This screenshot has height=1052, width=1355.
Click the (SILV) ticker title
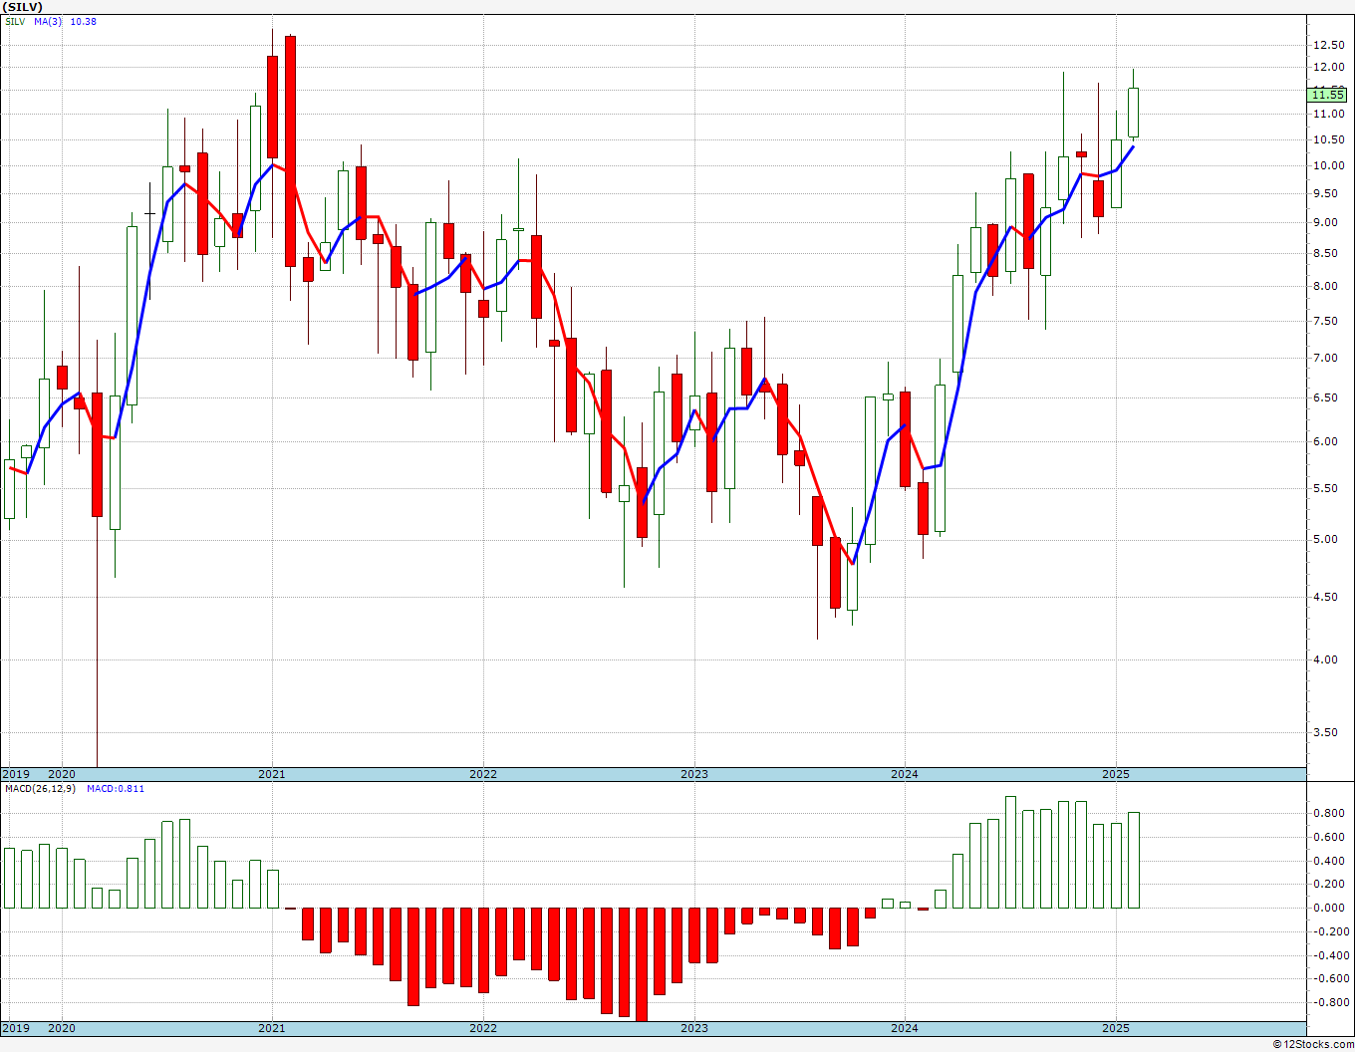tap(20, 6)
